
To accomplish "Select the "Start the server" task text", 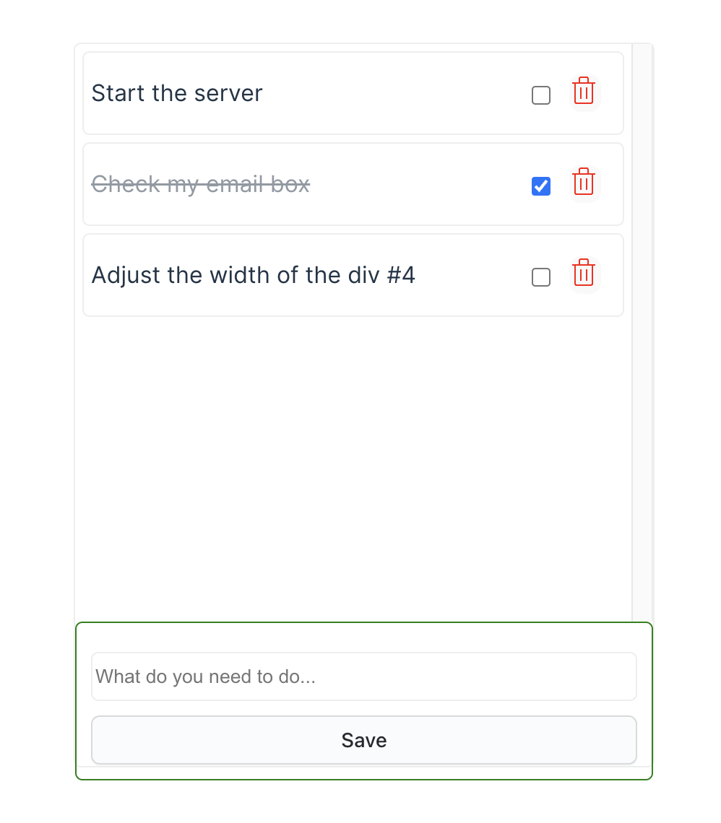I will (177, 93).
